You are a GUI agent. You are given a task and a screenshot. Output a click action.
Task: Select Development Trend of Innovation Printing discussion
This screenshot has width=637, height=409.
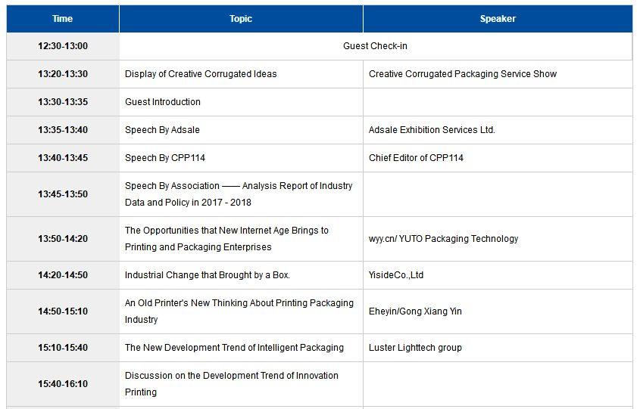click(232, 384)
